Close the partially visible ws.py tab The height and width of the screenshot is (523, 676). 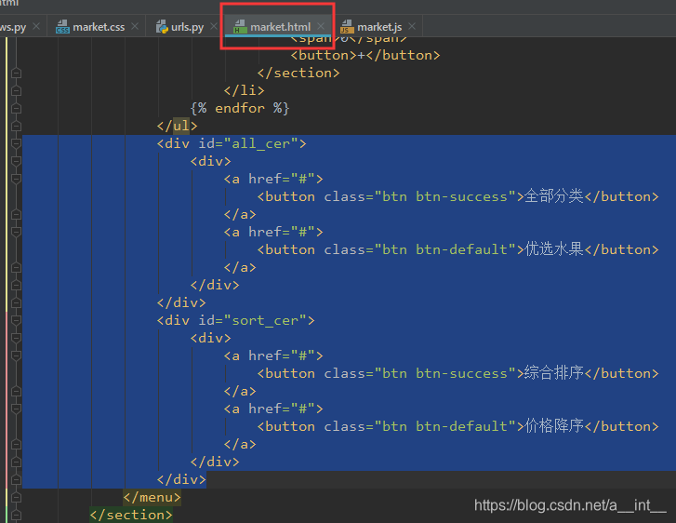coord(36,26)
